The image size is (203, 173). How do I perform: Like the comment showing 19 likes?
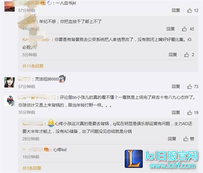click(192, 112)
